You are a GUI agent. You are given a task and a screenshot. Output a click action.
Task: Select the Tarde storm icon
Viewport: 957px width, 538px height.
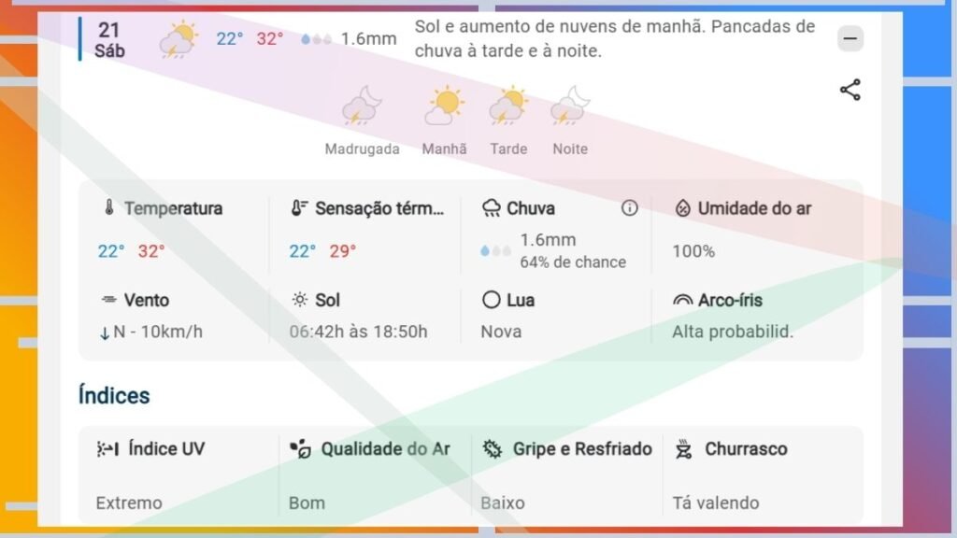[508, 106]
